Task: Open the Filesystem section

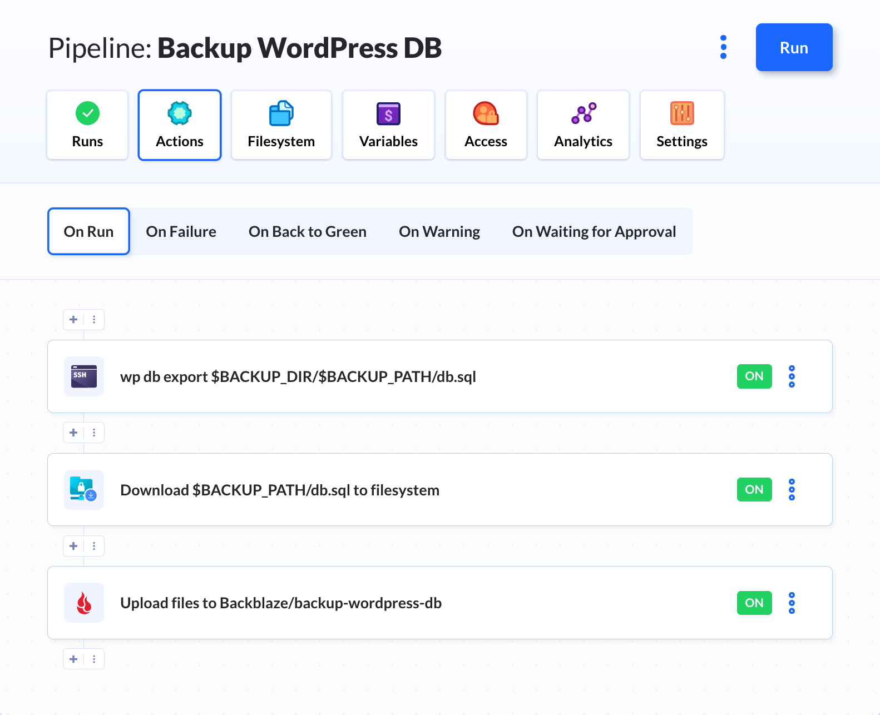Action: point(281,125)
